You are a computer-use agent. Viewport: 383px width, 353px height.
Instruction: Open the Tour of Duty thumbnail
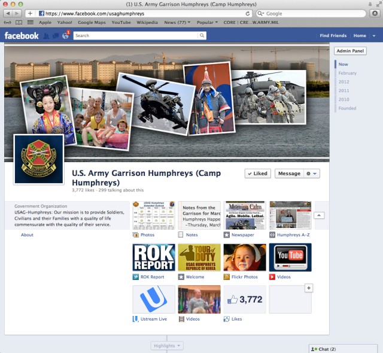pos(199,257)
